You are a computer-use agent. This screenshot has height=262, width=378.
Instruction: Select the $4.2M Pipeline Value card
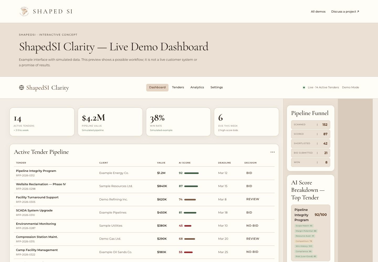(110, 122)
